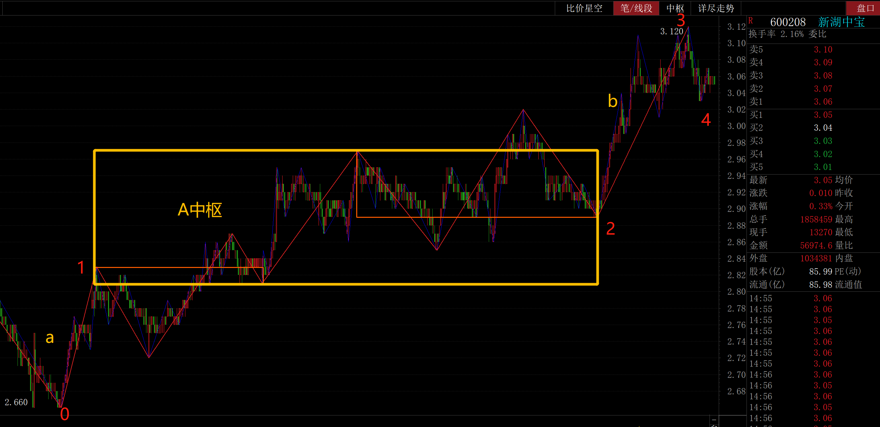Click the 股本(亿) value 85.99
Screen dimensions: 880x427
tap(821, 272)
